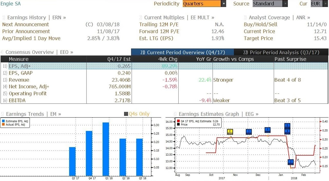This screenshot has width=329, height=181.
Task: Open the Periodicity Quarters dropdown
Action: (204, 4)
